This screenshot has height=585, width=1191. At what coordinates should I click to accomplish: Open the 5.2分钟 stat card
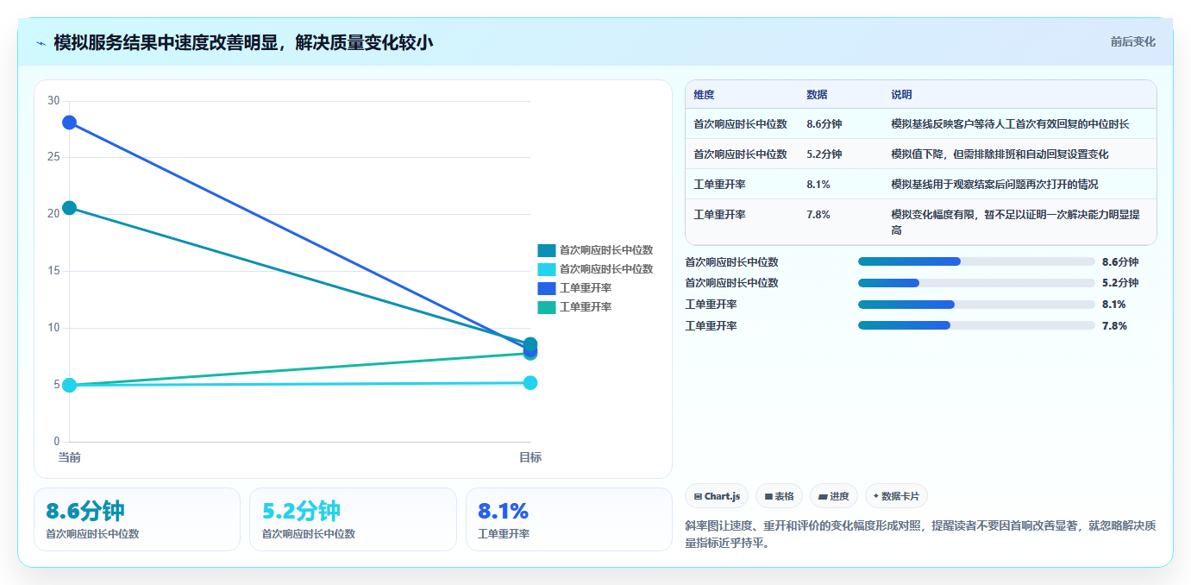[x=353, y=519]
